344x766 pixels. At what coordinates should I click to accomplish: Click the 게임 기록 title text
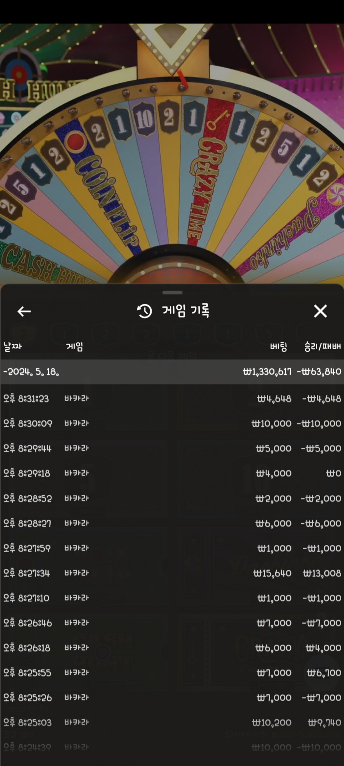click(x=186, y=311)
